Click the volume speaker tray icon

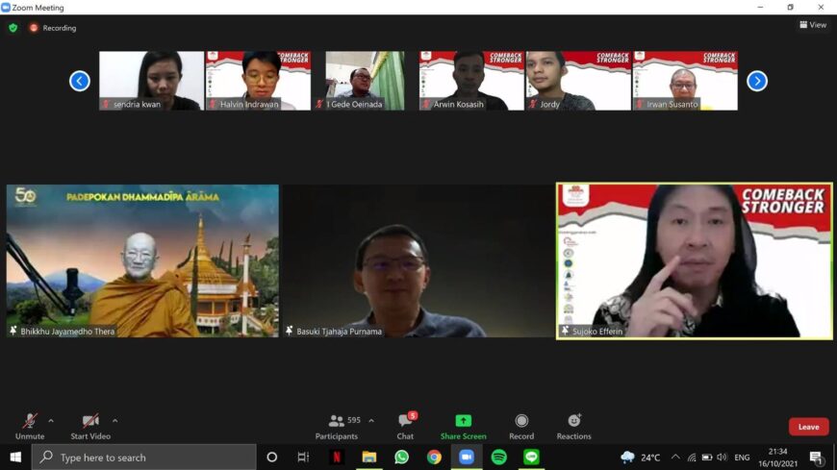[x=723, y=458]
